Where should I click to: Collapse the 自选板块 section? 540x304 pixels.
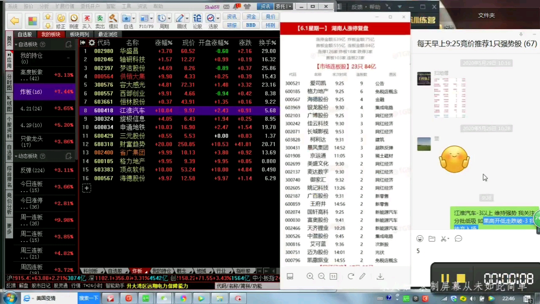16,44
